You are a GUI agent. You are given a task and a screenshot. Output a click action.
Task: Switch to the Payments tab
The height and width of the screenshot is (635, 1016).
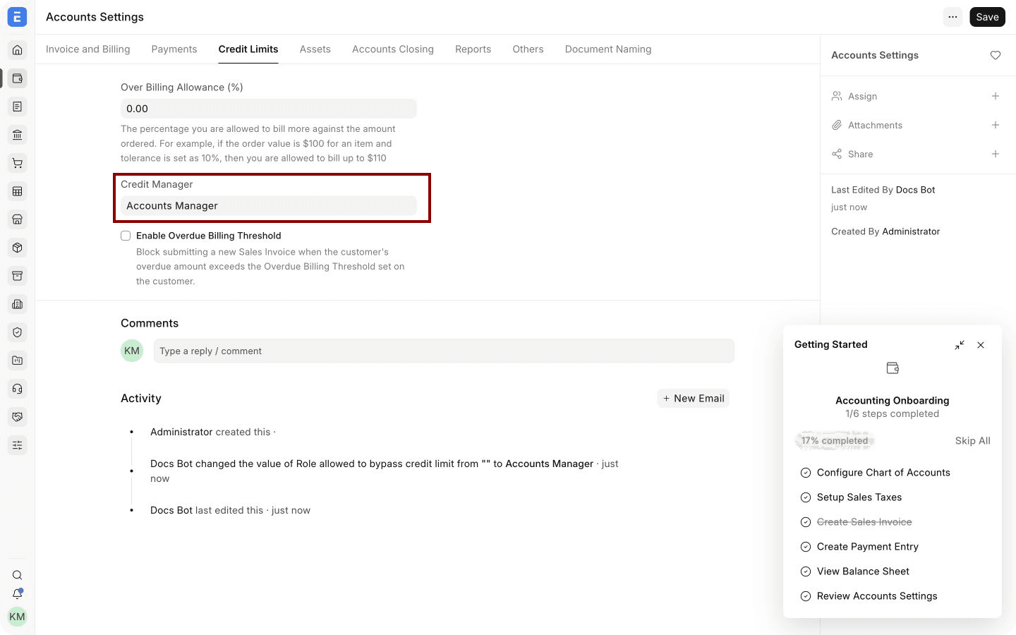coord(174,49)
